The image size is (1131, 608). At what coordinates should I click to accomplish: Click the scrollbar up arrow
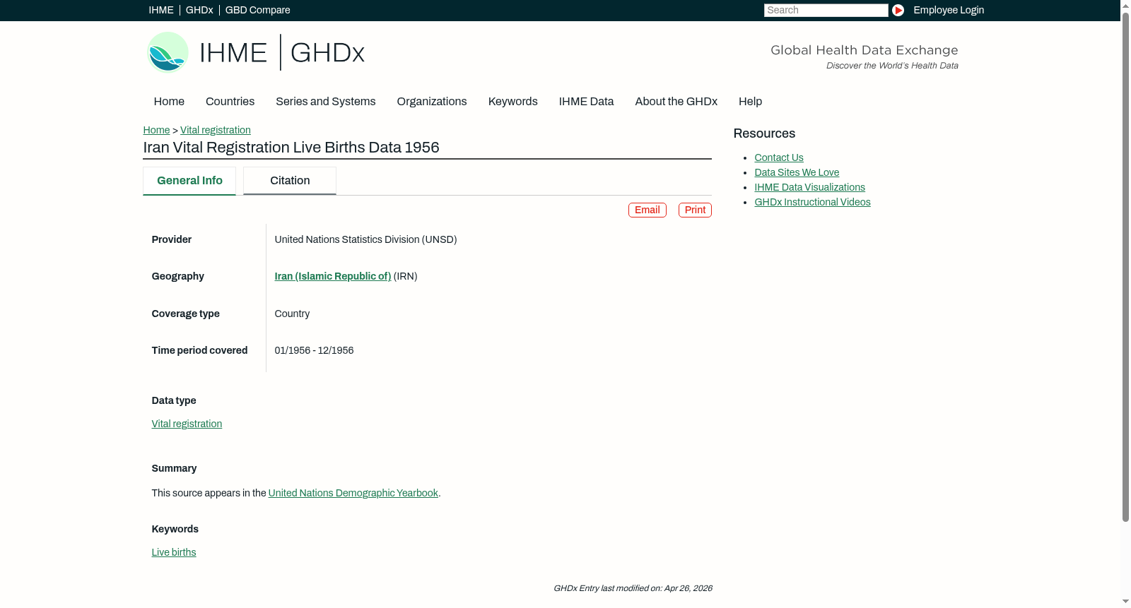pyautogui.click(x=1125, y=6)
